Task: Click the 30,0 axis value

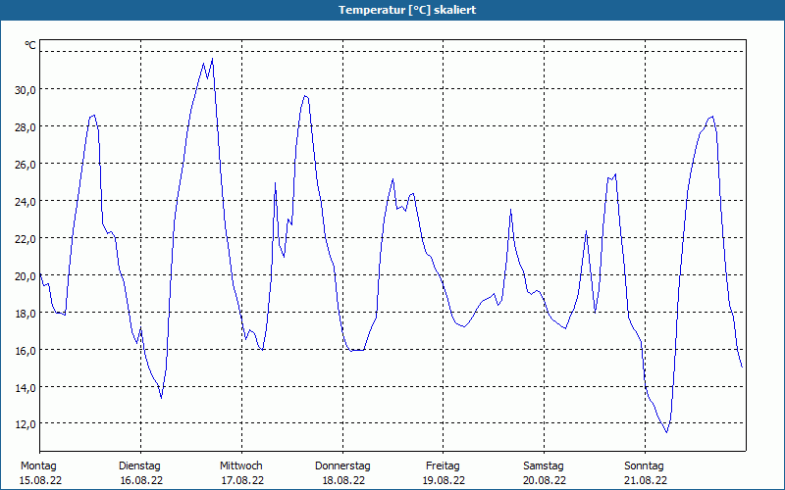Action: tap(26, 90)
